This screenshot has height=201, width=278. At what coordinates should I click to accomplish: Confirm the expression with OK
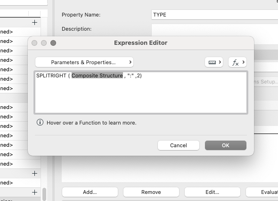tap(226, 145)
